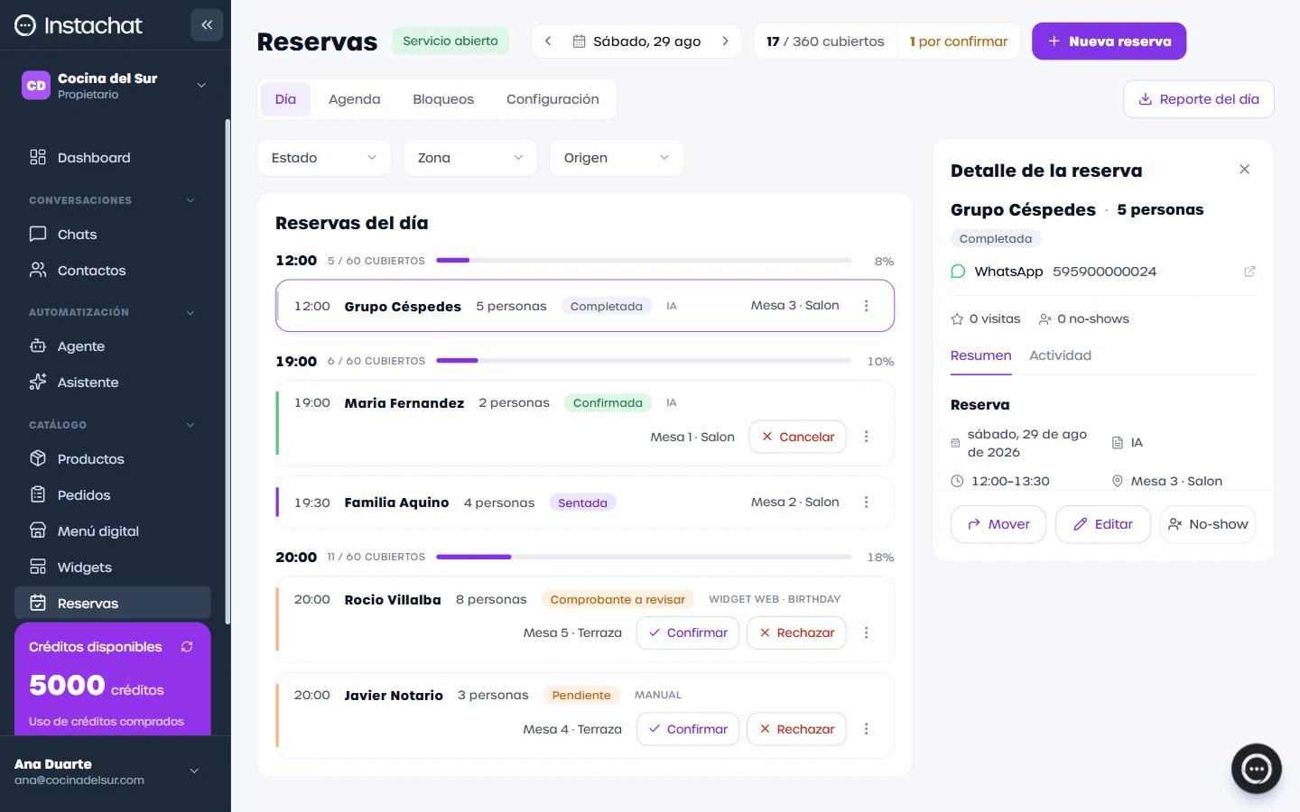Open options menu for Familia Aquino reservation
Viewport: 1300px width, 812px height.
866,503
